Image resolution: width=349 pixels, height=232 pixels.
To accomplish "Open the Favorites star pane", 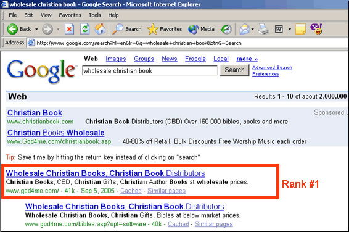I will (x=165, y=29).
